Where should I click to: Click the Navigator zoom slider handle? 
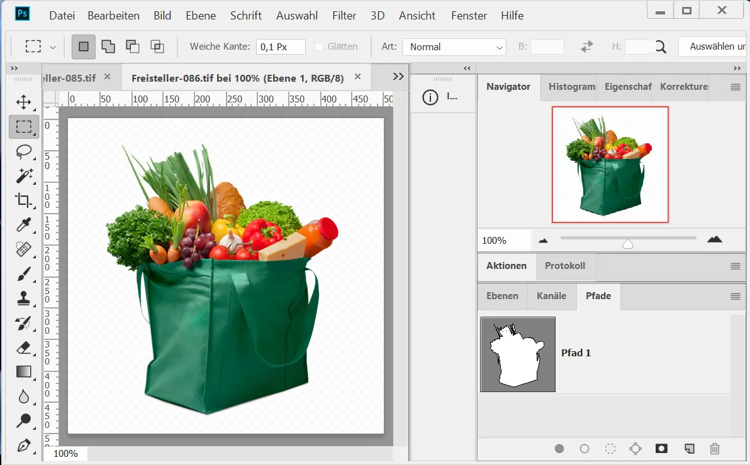627,244
